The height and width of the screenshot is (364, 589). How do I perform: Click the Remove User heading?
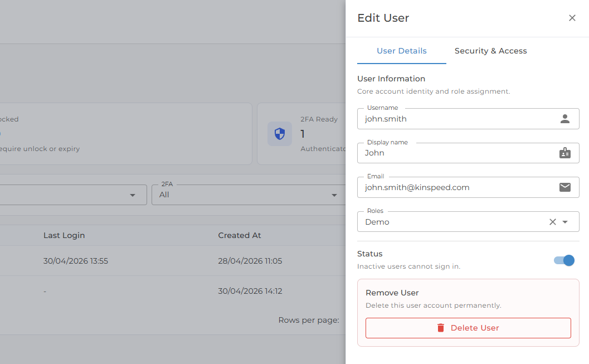coord(392,293)
